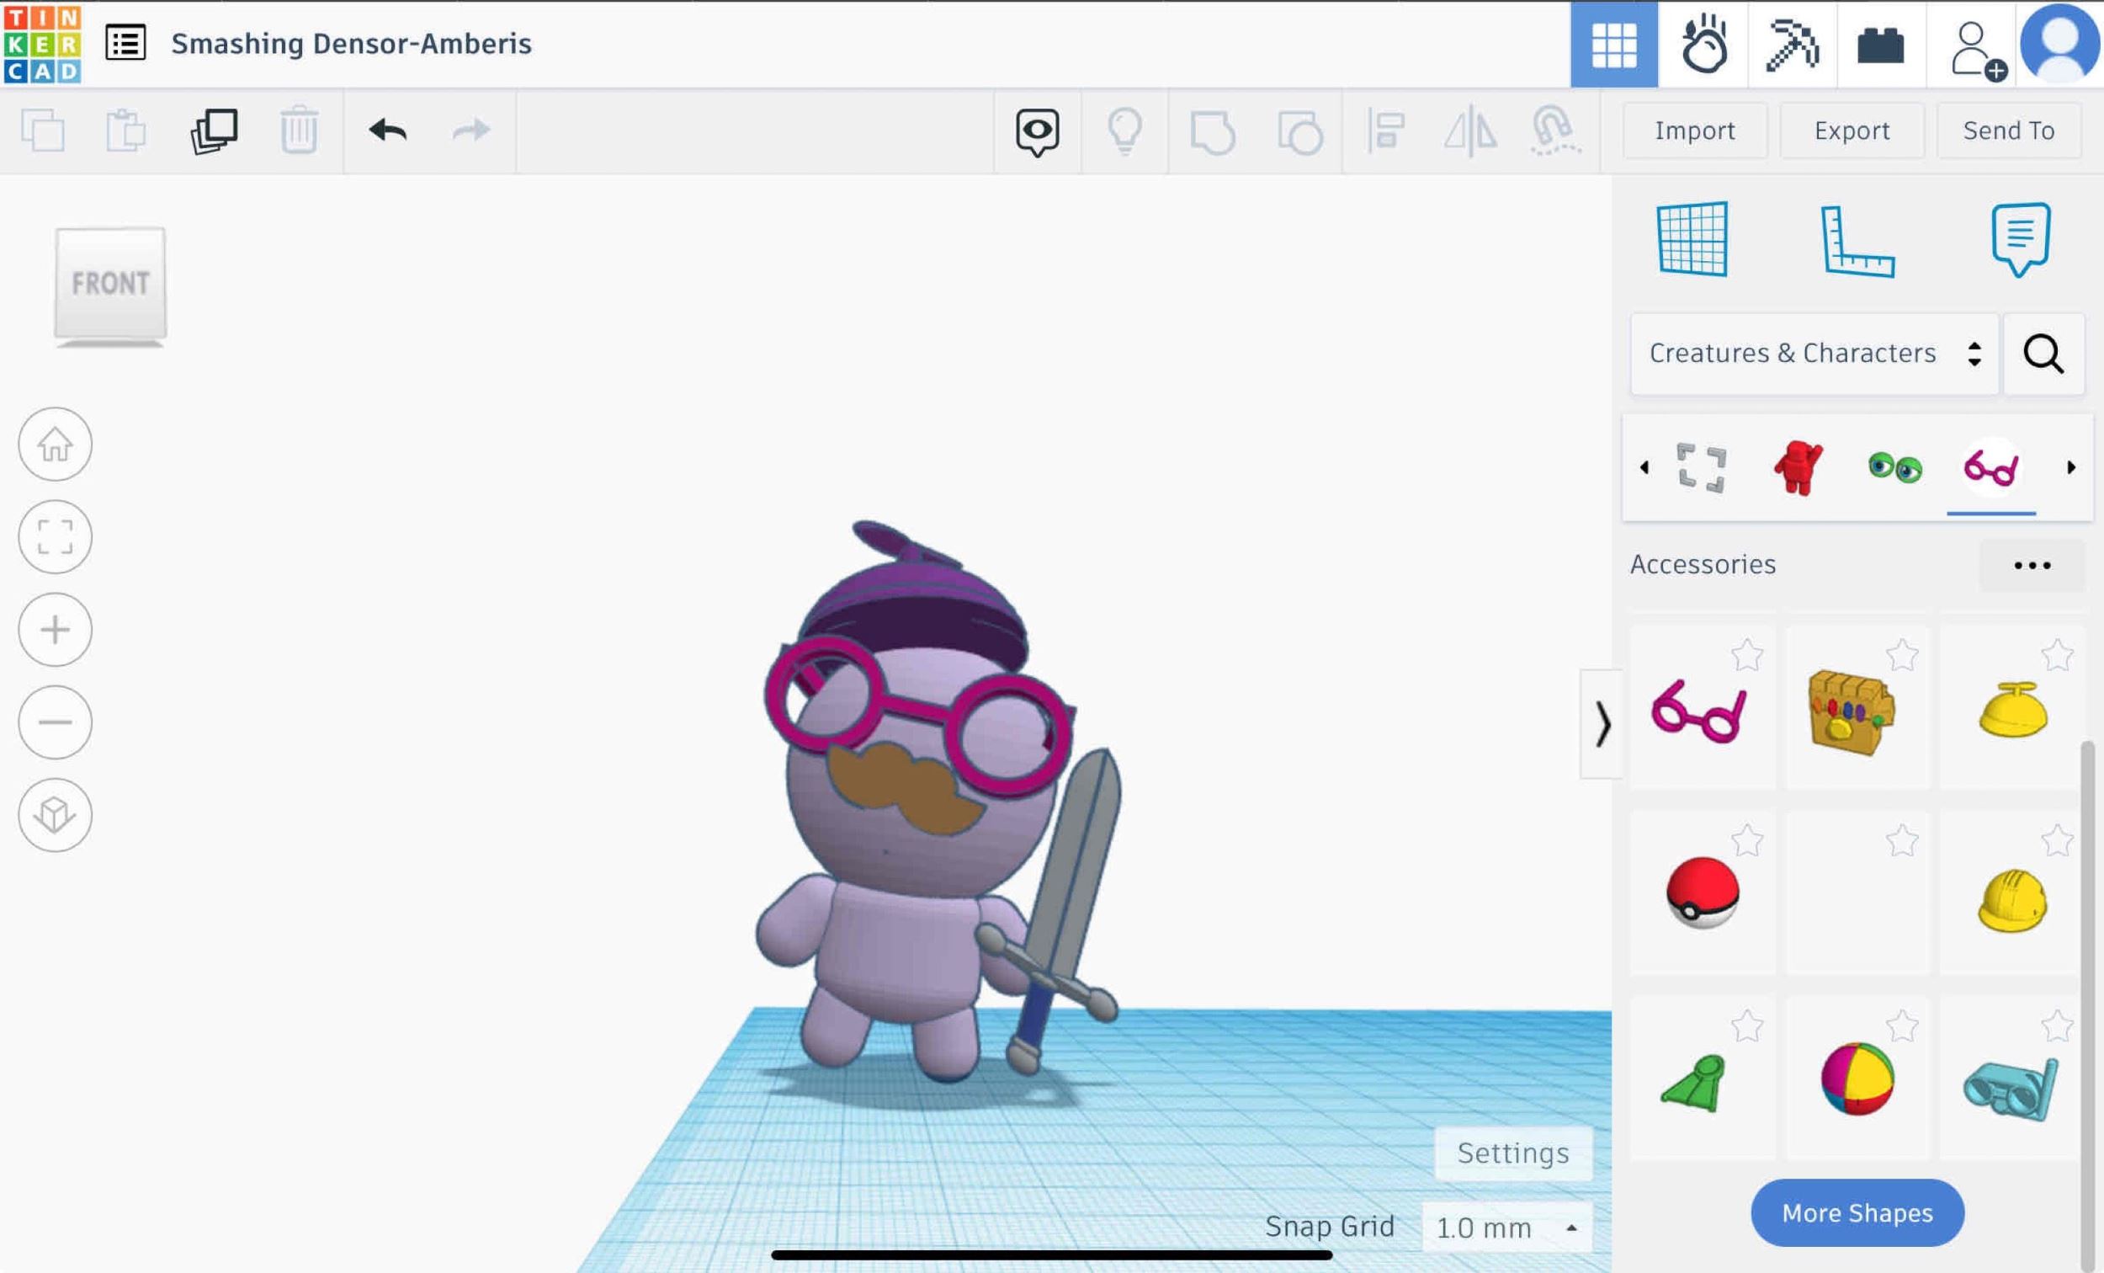Select the eyes category tab

pyautogui.click(x=1894, y=467)
